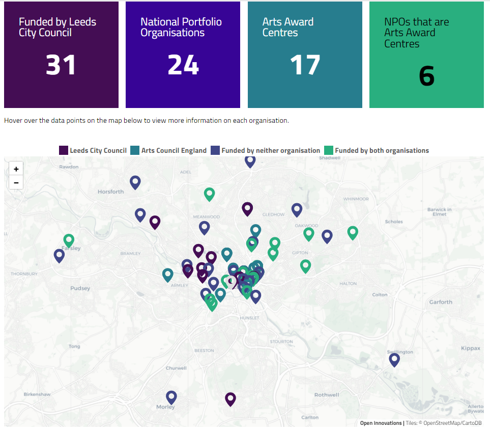
Task: Open the Open Innovations attribution link
Action: 381,423
